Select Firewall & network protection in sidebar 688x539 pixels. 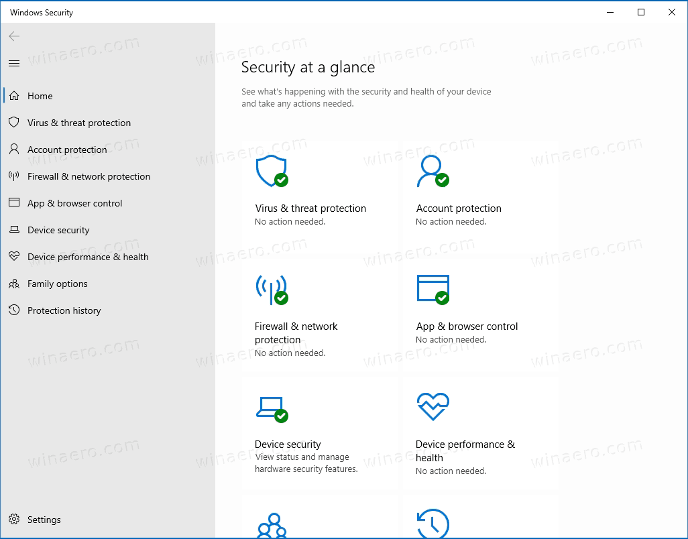[x=89, y=176]
